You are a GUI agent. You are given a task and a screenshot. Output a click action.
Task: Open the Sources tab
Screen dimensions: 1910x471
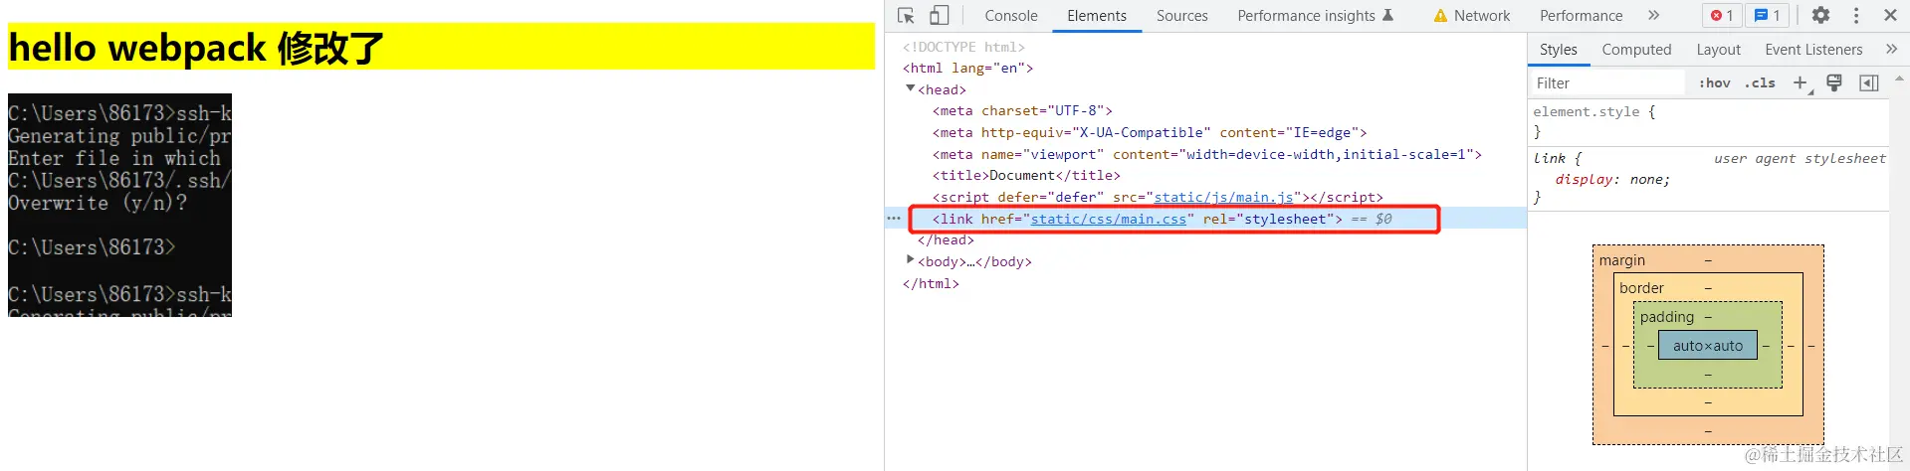(1181, 16)
